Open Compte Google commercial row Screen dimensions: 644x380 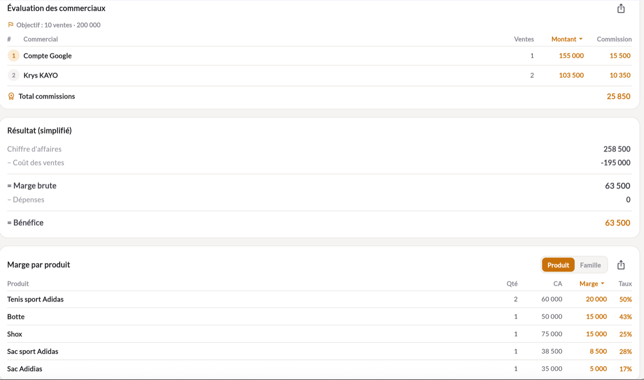320,56
